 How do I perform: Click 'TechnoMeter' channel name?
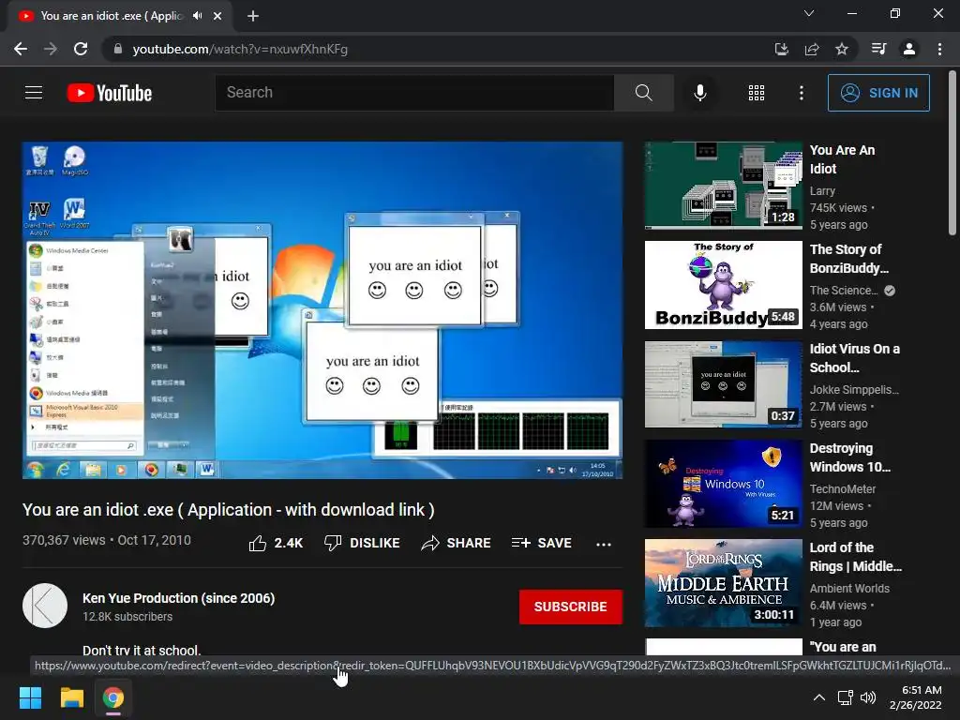pyautogui.click(x=843, y=489)
